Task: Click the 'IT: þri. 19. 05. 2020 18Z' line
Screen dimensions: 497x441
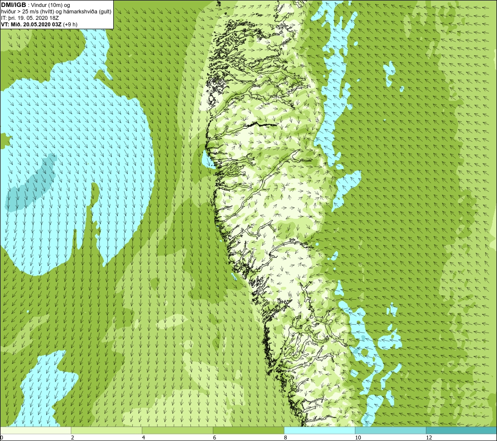Action: [30, 18]
